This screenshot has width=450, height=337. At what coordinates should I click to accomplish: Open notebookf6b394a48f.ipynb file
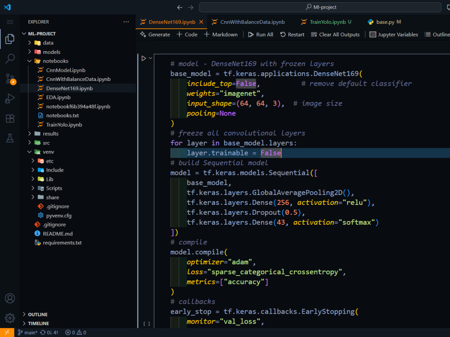click(77, 106)
